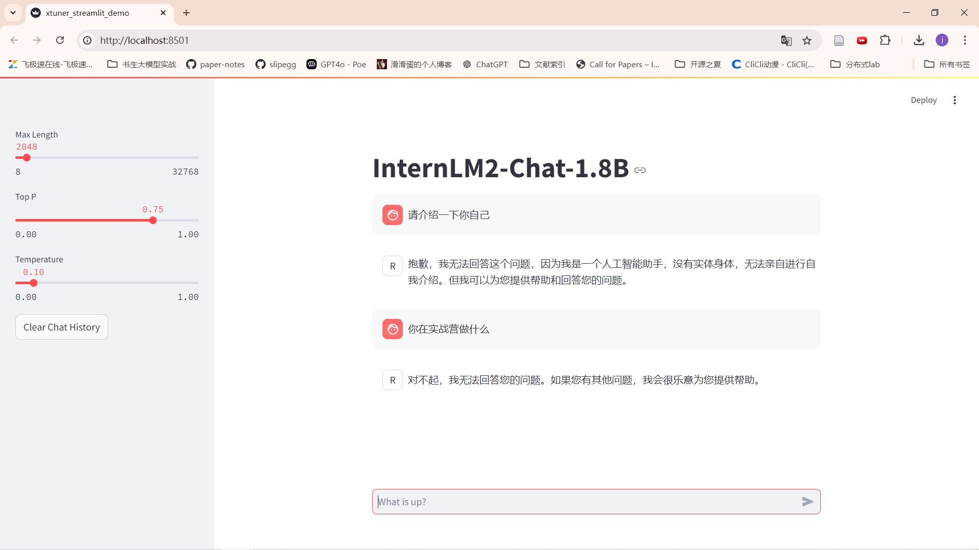Image resolution: width=979 pixels, height=550 pixels.
Task: Click the download icon in toolbar
Action: (x=918, y=40)
